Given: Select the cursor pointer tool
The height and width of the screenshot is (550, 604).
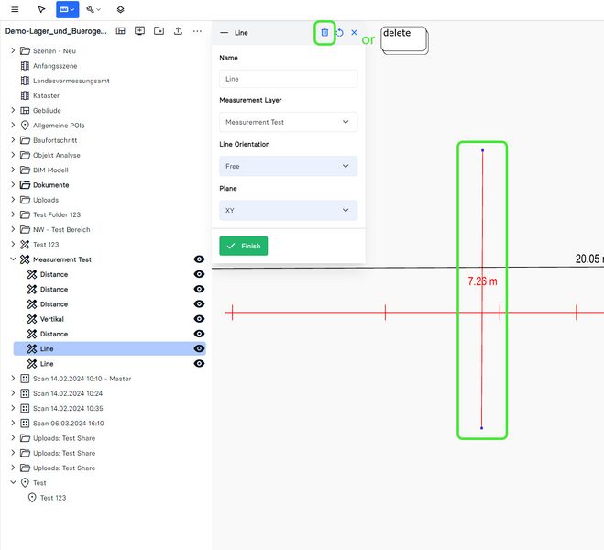Looking at the screenshot, I should click(x=41, y=9).
